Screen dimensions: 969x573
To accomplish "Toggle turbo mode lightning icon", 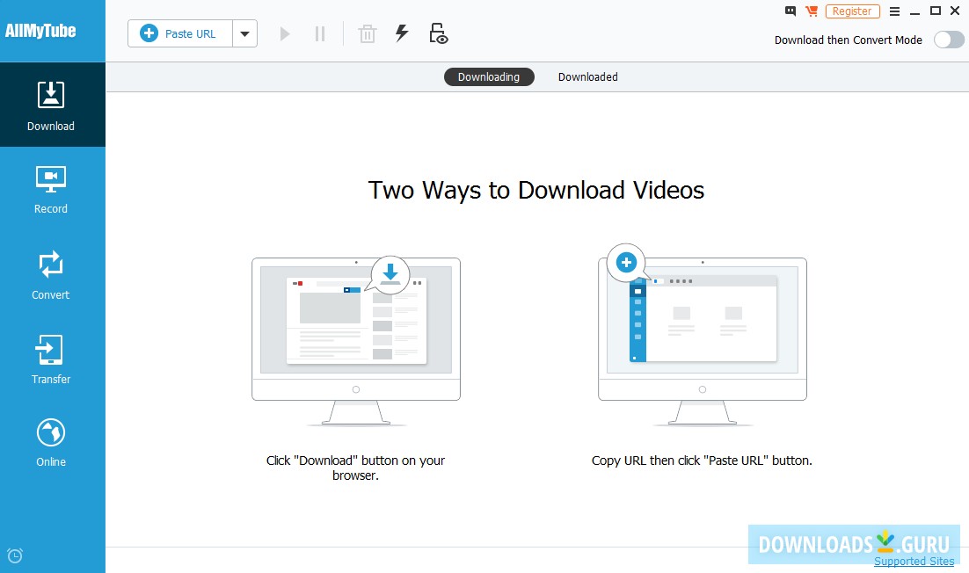I will 402,33.
